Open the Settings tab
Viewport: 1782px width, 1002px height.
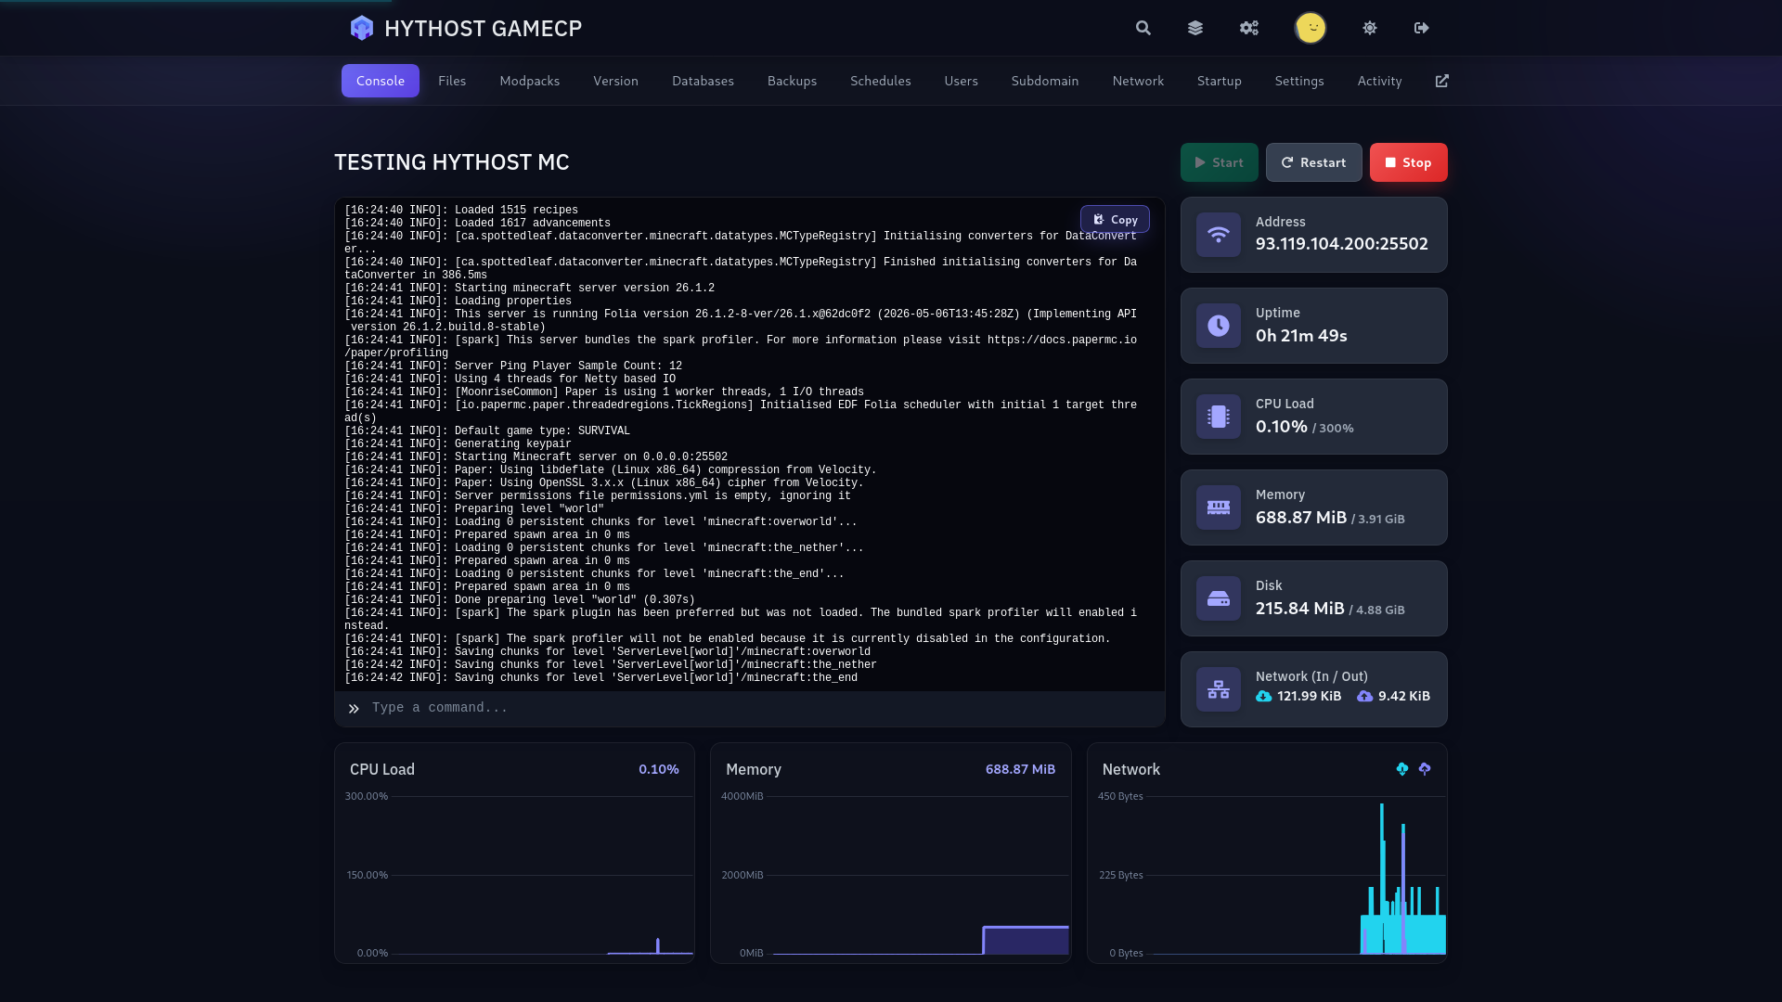point(1299,81)
